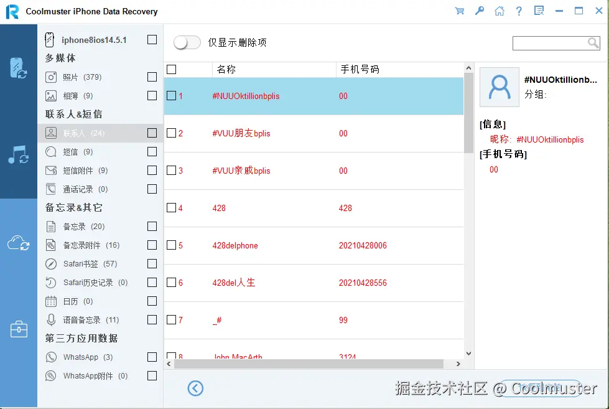The height and width of the screenshot is (409, 609).
Task: Open the toolkit briefcase icon
Action: pos(19,329)
